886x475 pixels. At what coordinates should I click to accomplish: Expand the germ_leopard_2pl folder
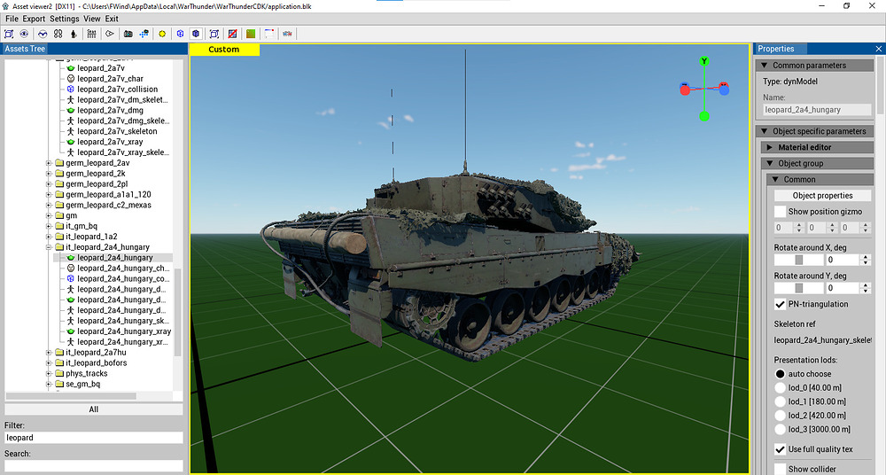[x=49, y=184]
